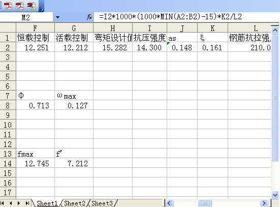Open toolbar options arrow beside PDF icons
Image resolution: width=280 pixels, height=207 pixels.
42,9
